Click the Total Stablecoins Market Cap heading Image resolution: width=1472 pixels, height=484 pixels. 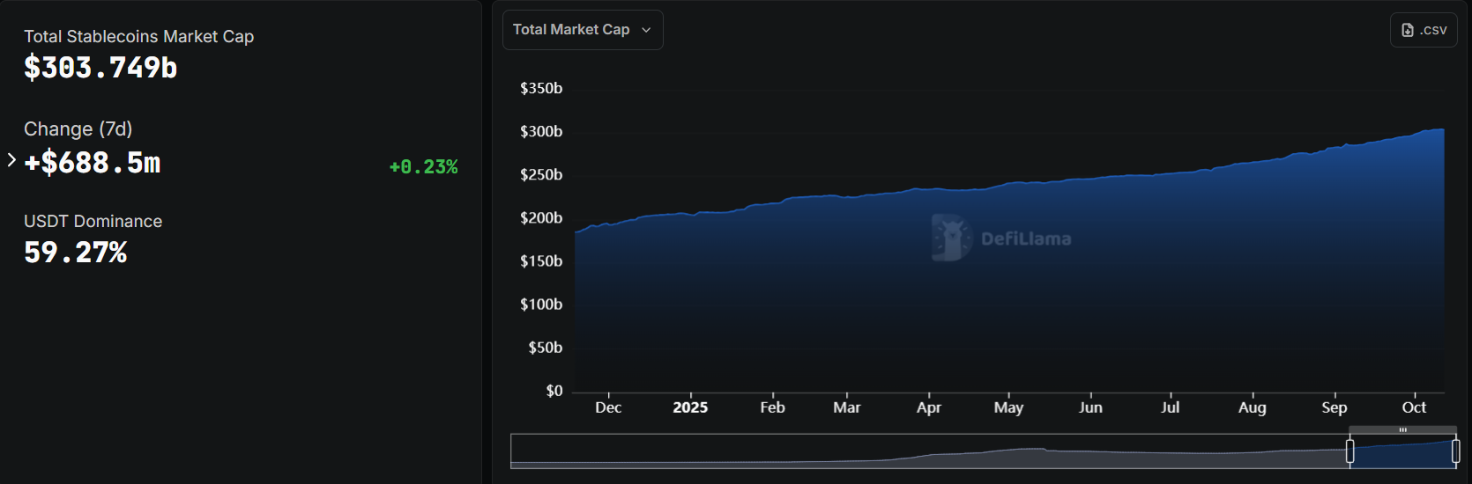tap(138, 36)
